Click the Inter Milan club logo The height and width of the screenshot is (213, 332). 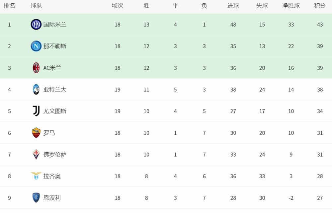pos(36,25)
